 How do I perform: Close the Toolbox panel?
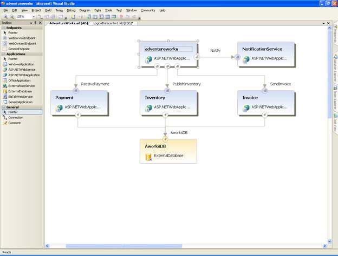(40, 23)
